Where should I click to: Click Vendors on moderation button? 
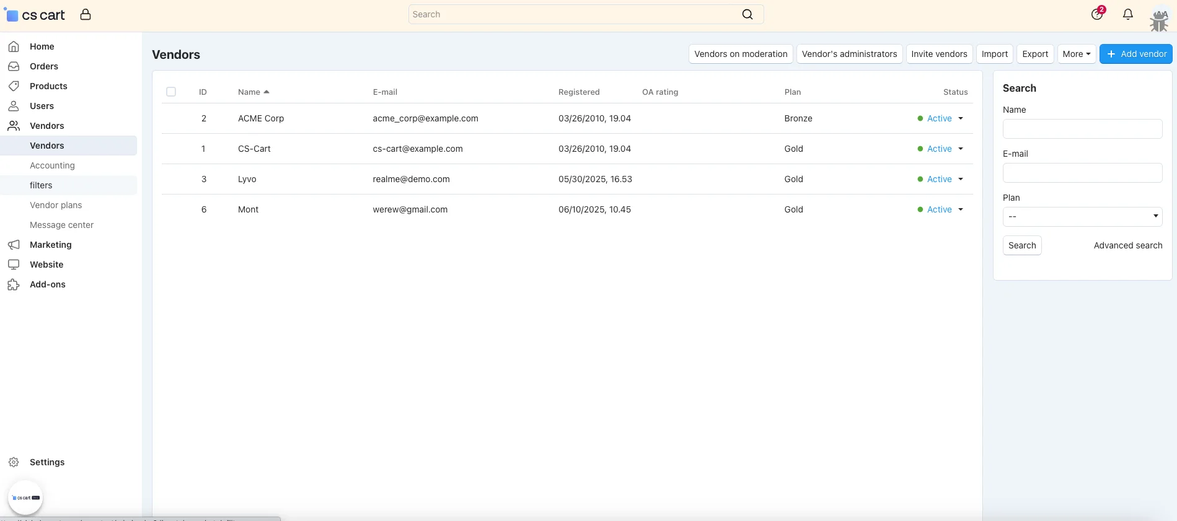coord(741,54)
